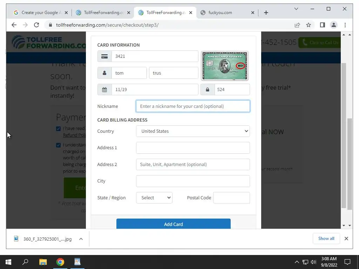Open the tab search chevron
Viewport: 359px width, 269px height.
click(x=296, y=9)
